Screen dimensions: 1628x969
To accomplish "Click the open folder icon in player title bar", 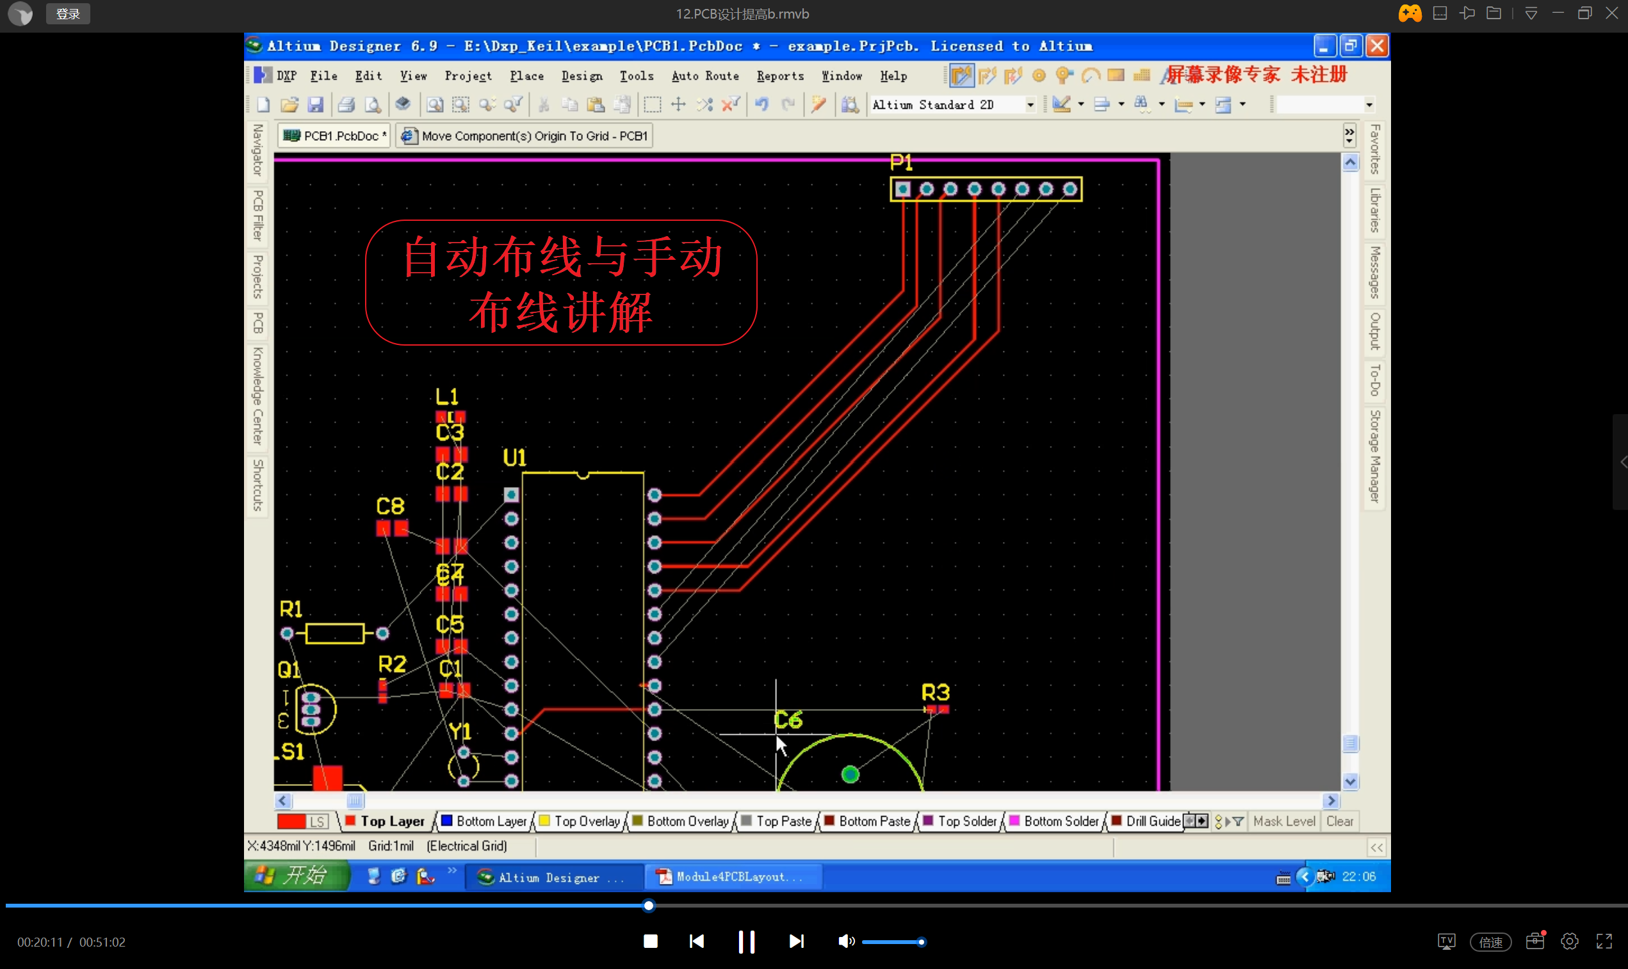I will pyautogui.click(x=1494, y=13).
